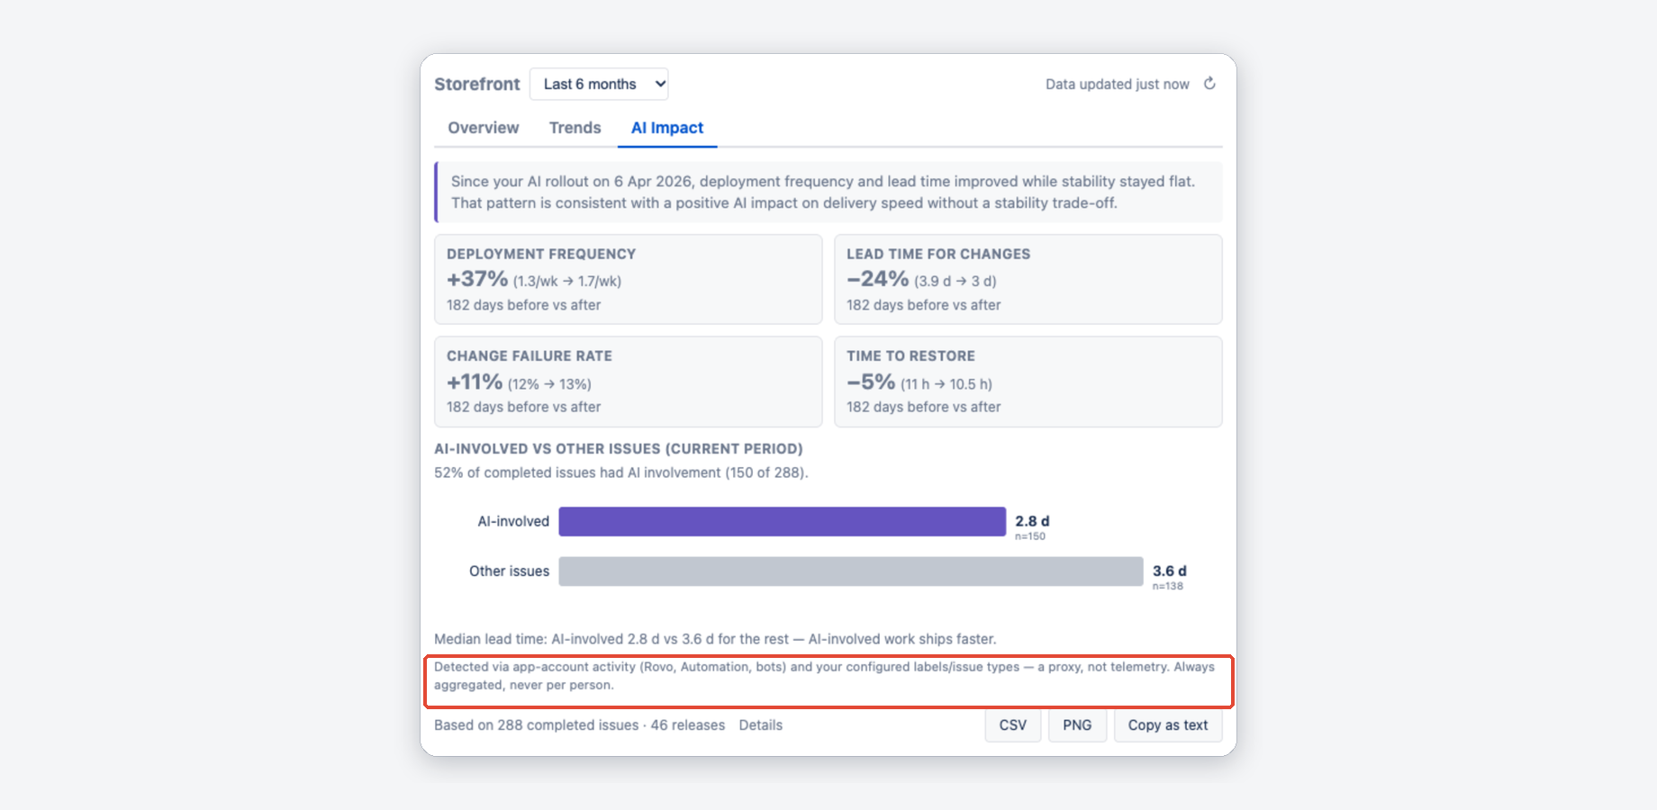Click the 'Data updated just now' text
The image size is (1657, 810).
pos(1118,84)
